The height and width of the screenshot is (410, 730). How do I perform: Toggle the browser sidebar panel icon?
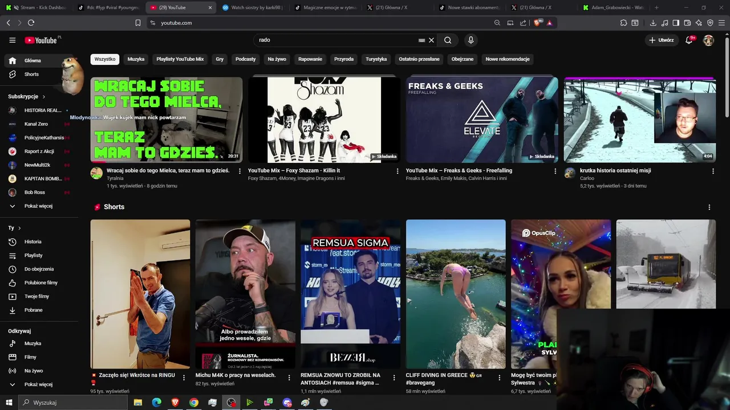point(676,23)
